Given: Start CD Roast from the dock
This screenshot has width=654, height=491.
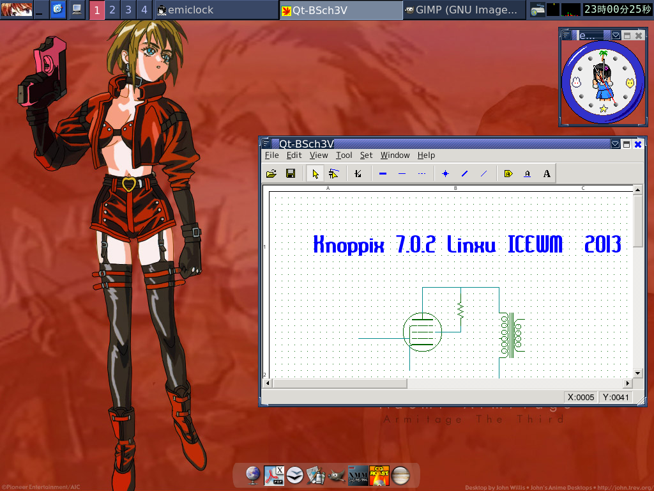Looking at the screenshot, I should click(x=379, y=476).
